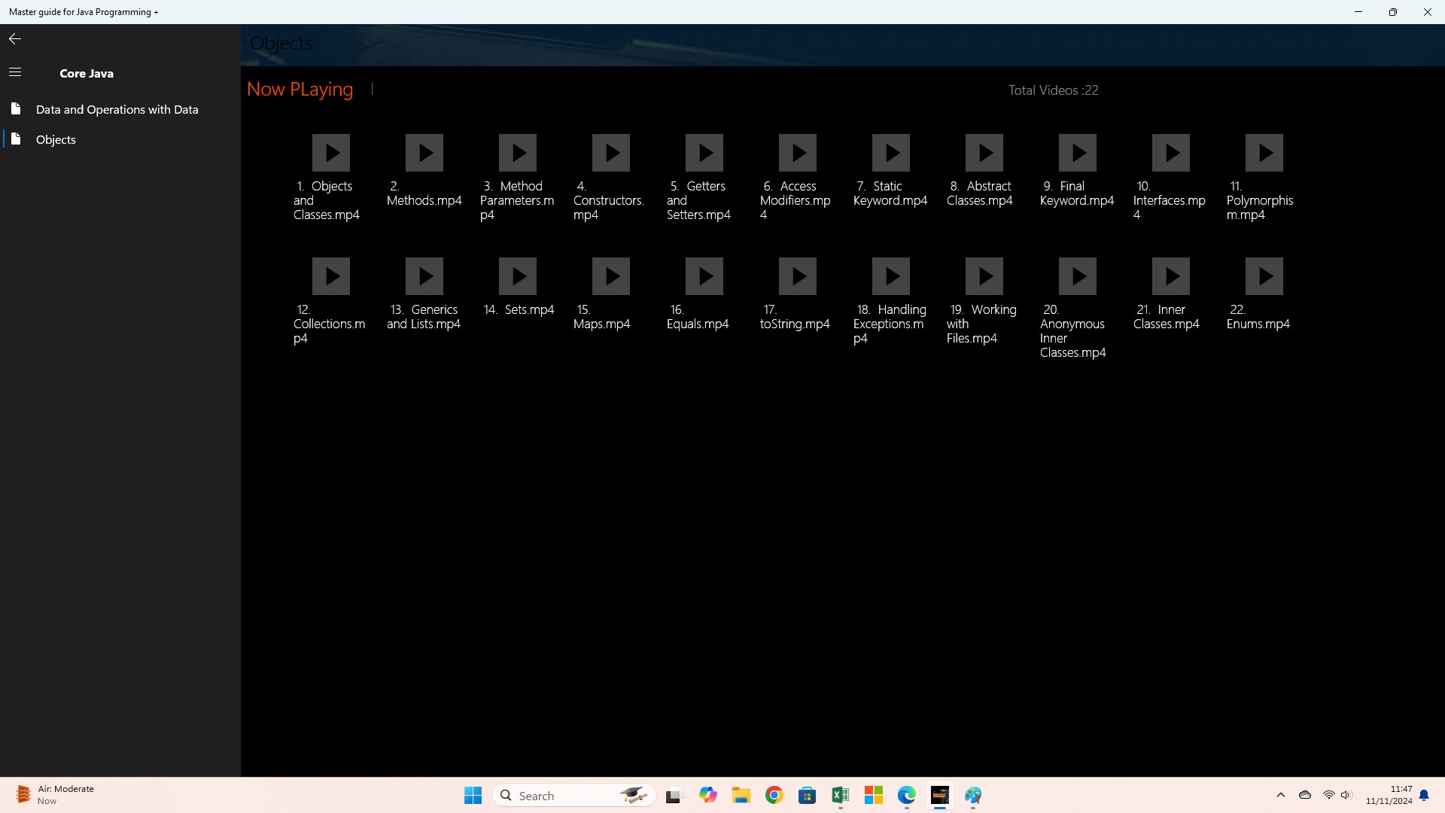Screen dimensions: 1445x813
Task: Open File Explorer from the taskbar
Action: click(x=741, y=796)
